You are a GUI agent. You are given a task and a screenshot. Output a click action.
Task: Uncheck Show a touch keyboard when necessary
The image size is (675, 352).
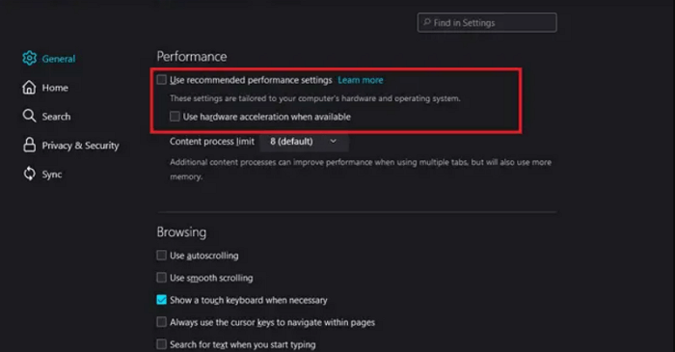[x=161, y=300]
